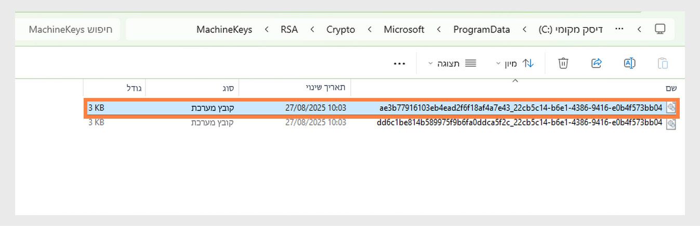This screenshot has height=226, width=700.
Task: Go to the ProgramData breadcrumb folder
Action: (x=481, y=30)
